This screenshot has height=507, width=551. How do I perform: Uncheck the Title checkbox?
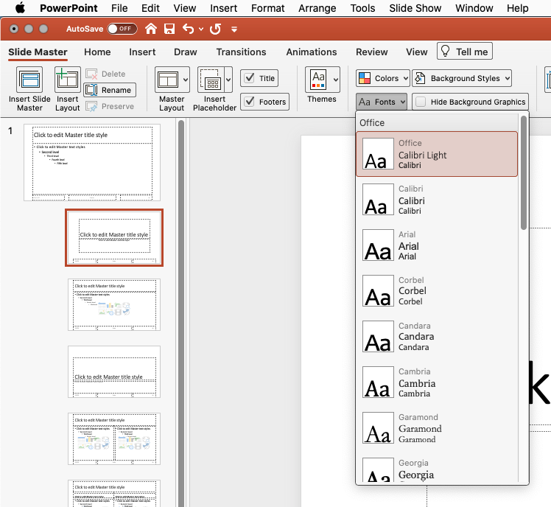point(249,78)
